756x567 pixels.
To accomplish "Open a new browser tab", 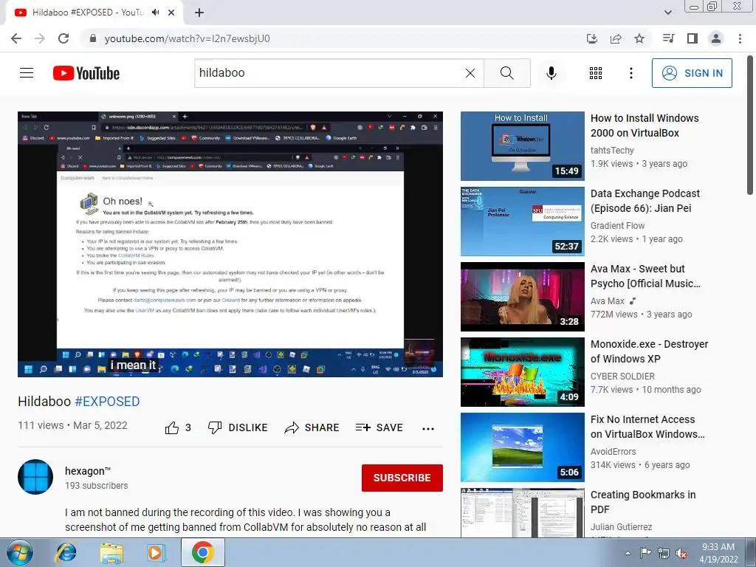I will [x=199, y=13].
